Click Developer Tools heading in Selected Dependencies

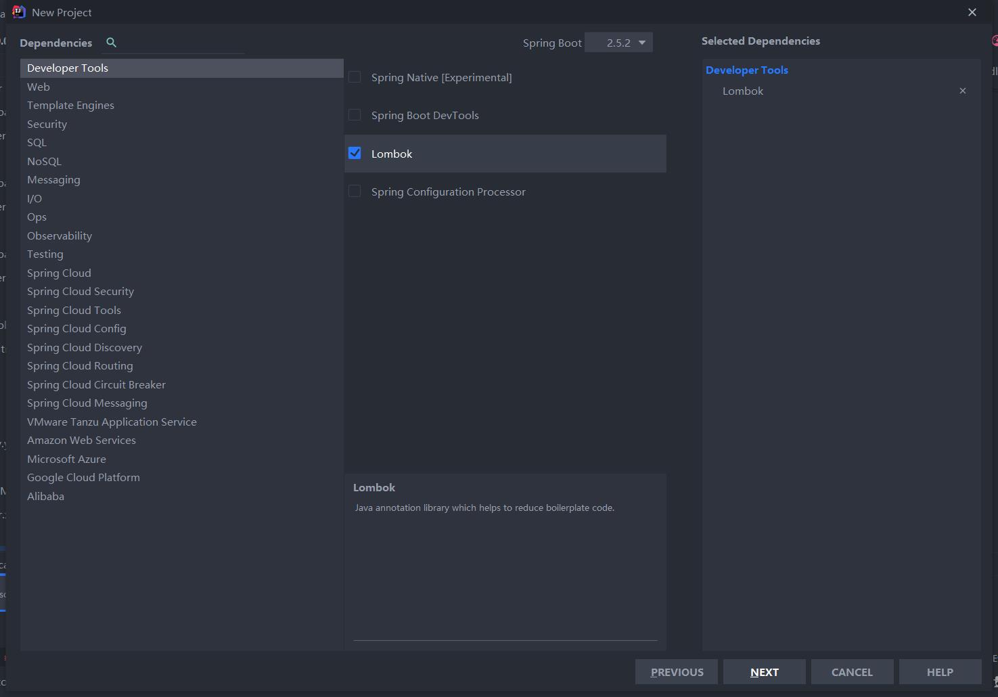click(747, 70)
